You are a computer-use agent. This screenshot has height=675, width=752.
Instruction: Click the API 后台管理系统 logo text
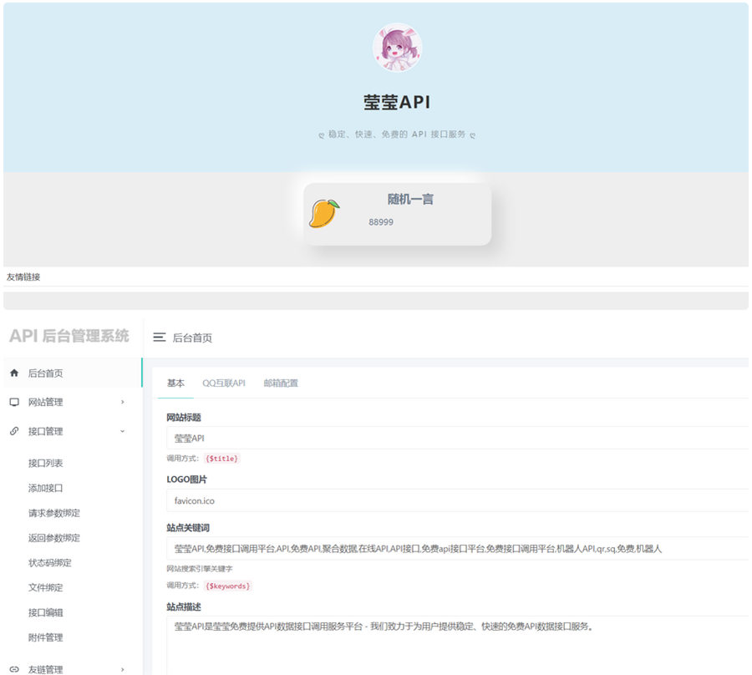coord(69,336)
